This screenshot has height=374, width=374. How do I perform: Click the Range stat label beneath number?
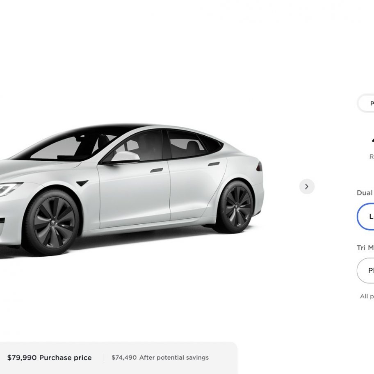(x=372, y=157)
